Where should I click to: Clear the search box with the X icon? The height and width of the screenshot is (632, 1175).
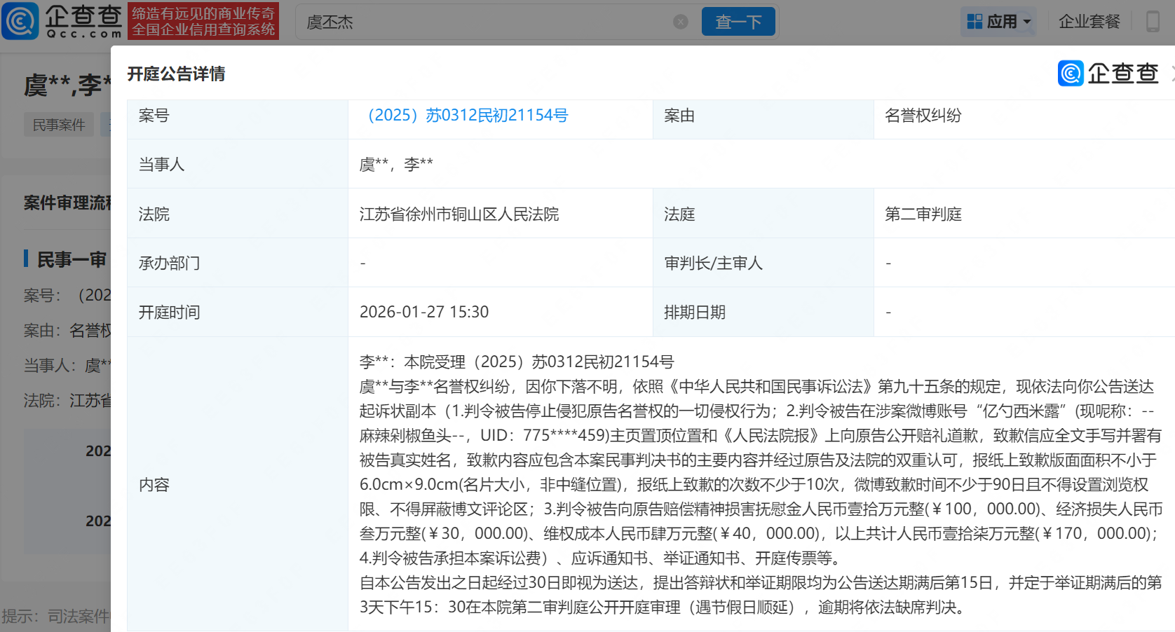click(x=680, y=22)
